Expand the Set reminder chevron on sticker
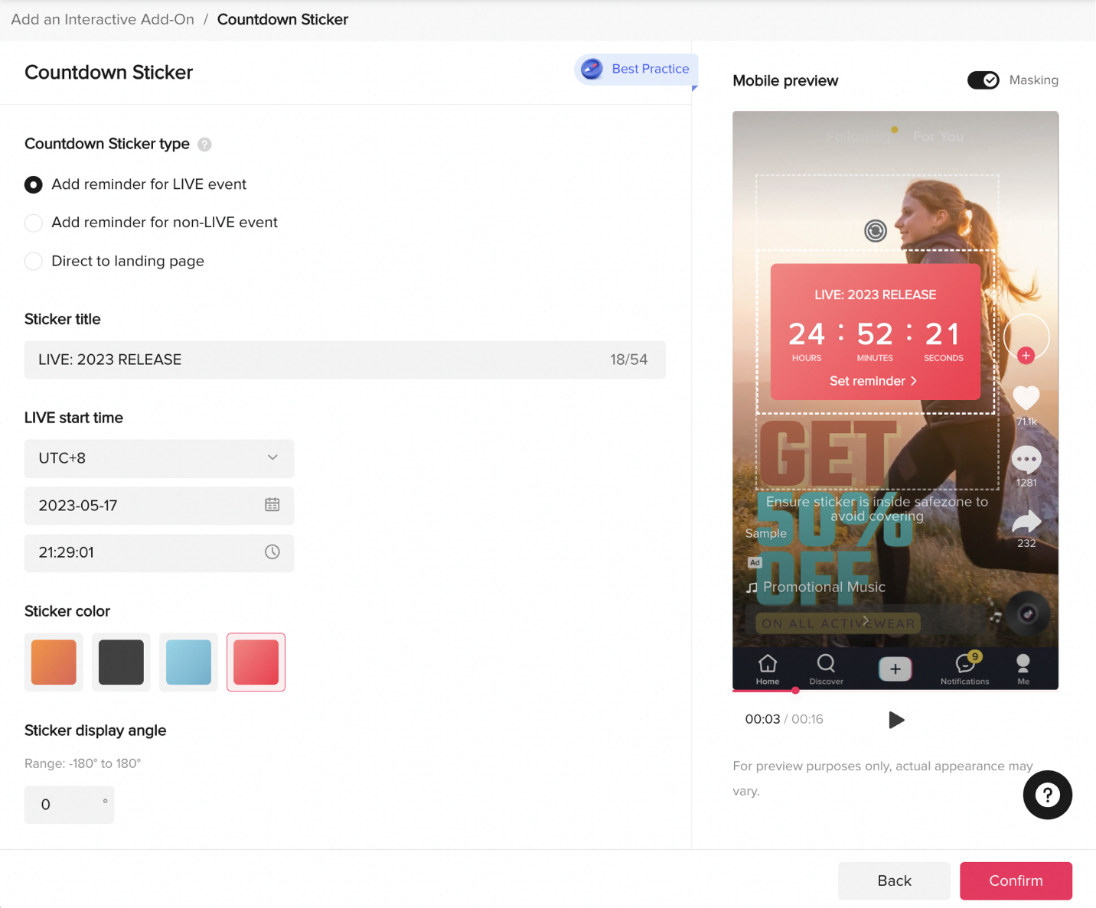 915,381
